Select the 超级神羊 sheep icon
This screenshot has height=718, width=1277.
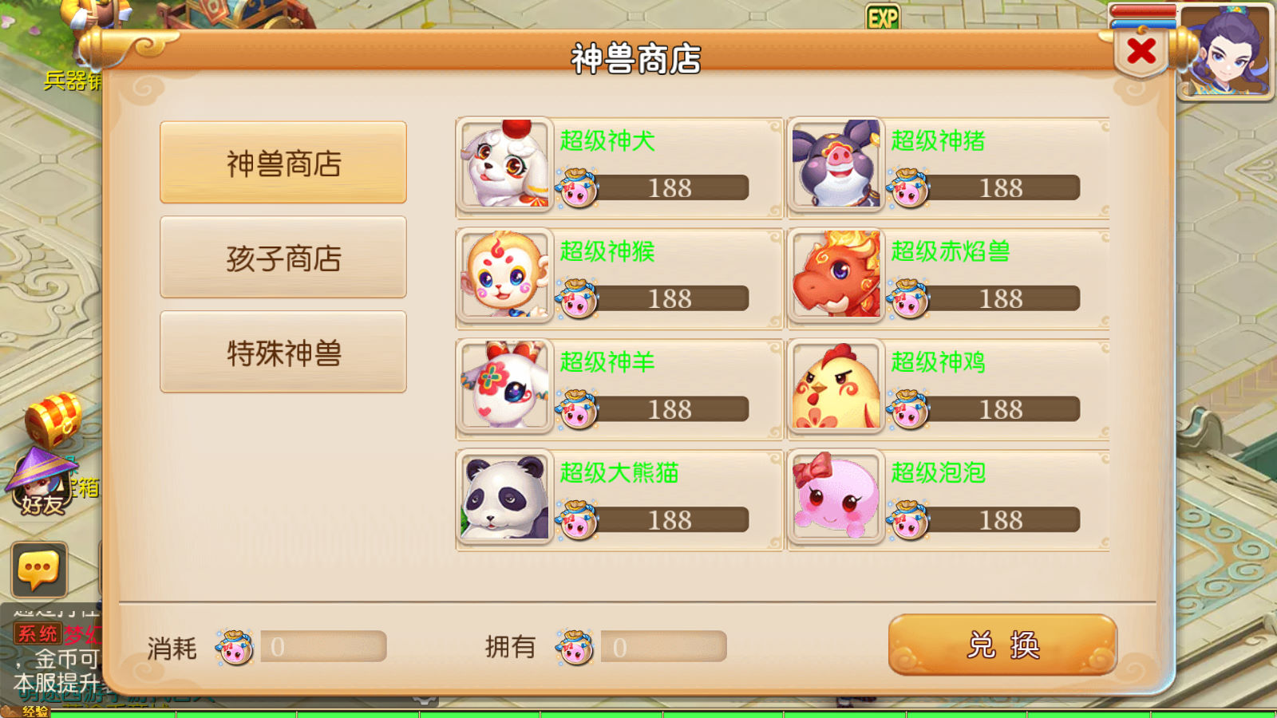505,386
